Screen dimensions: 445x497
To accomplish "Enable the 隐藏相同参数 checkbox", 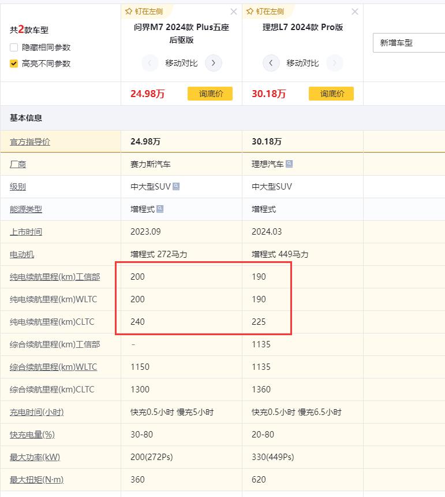I will (14, 47).
